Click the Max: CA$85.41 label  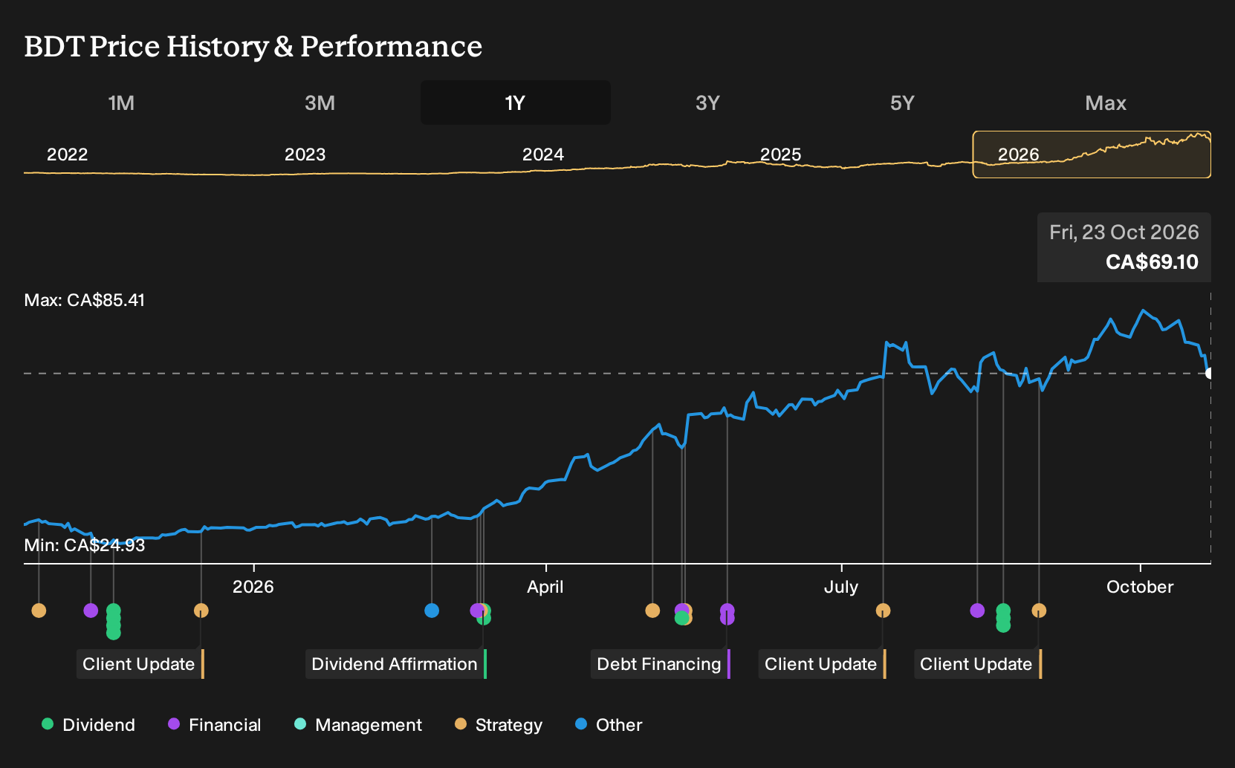click(x=85, y=300)
